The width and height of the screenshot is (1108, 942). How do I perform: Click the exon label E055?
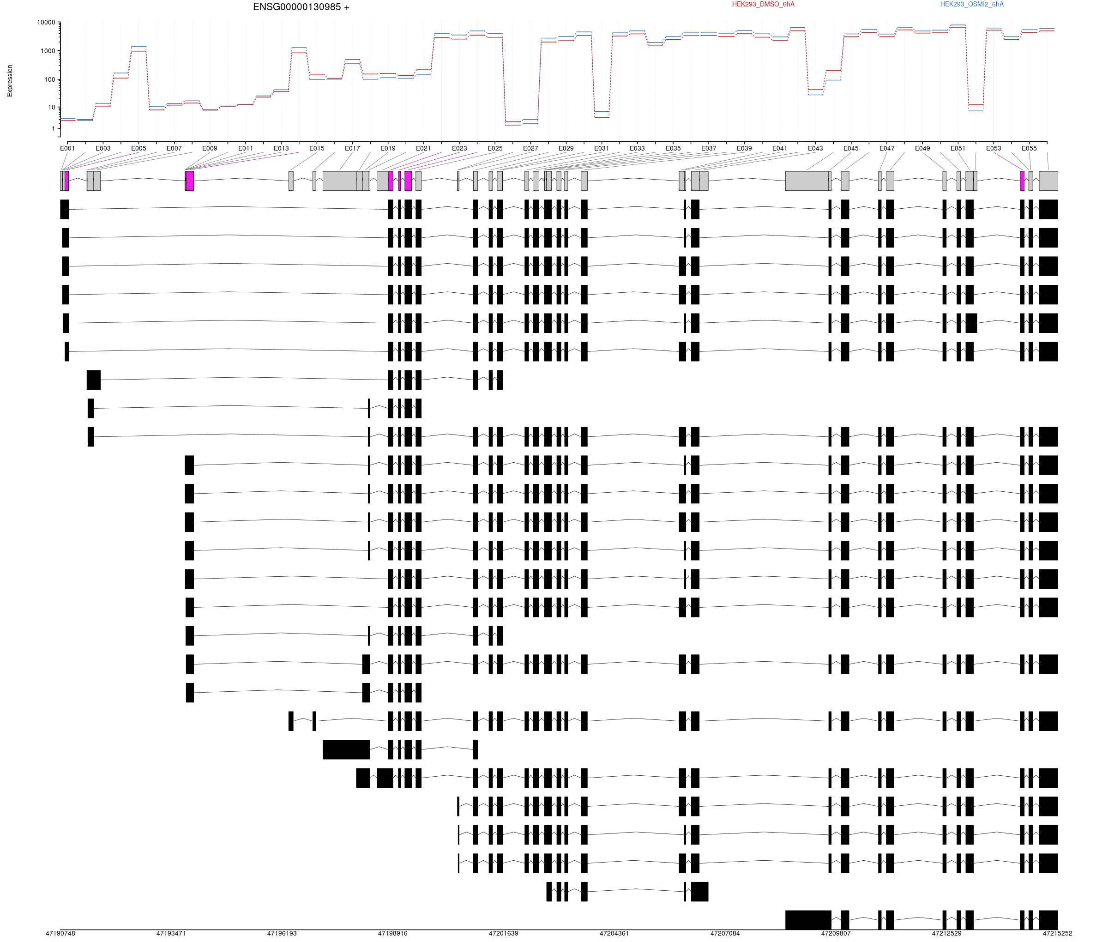1029,148
